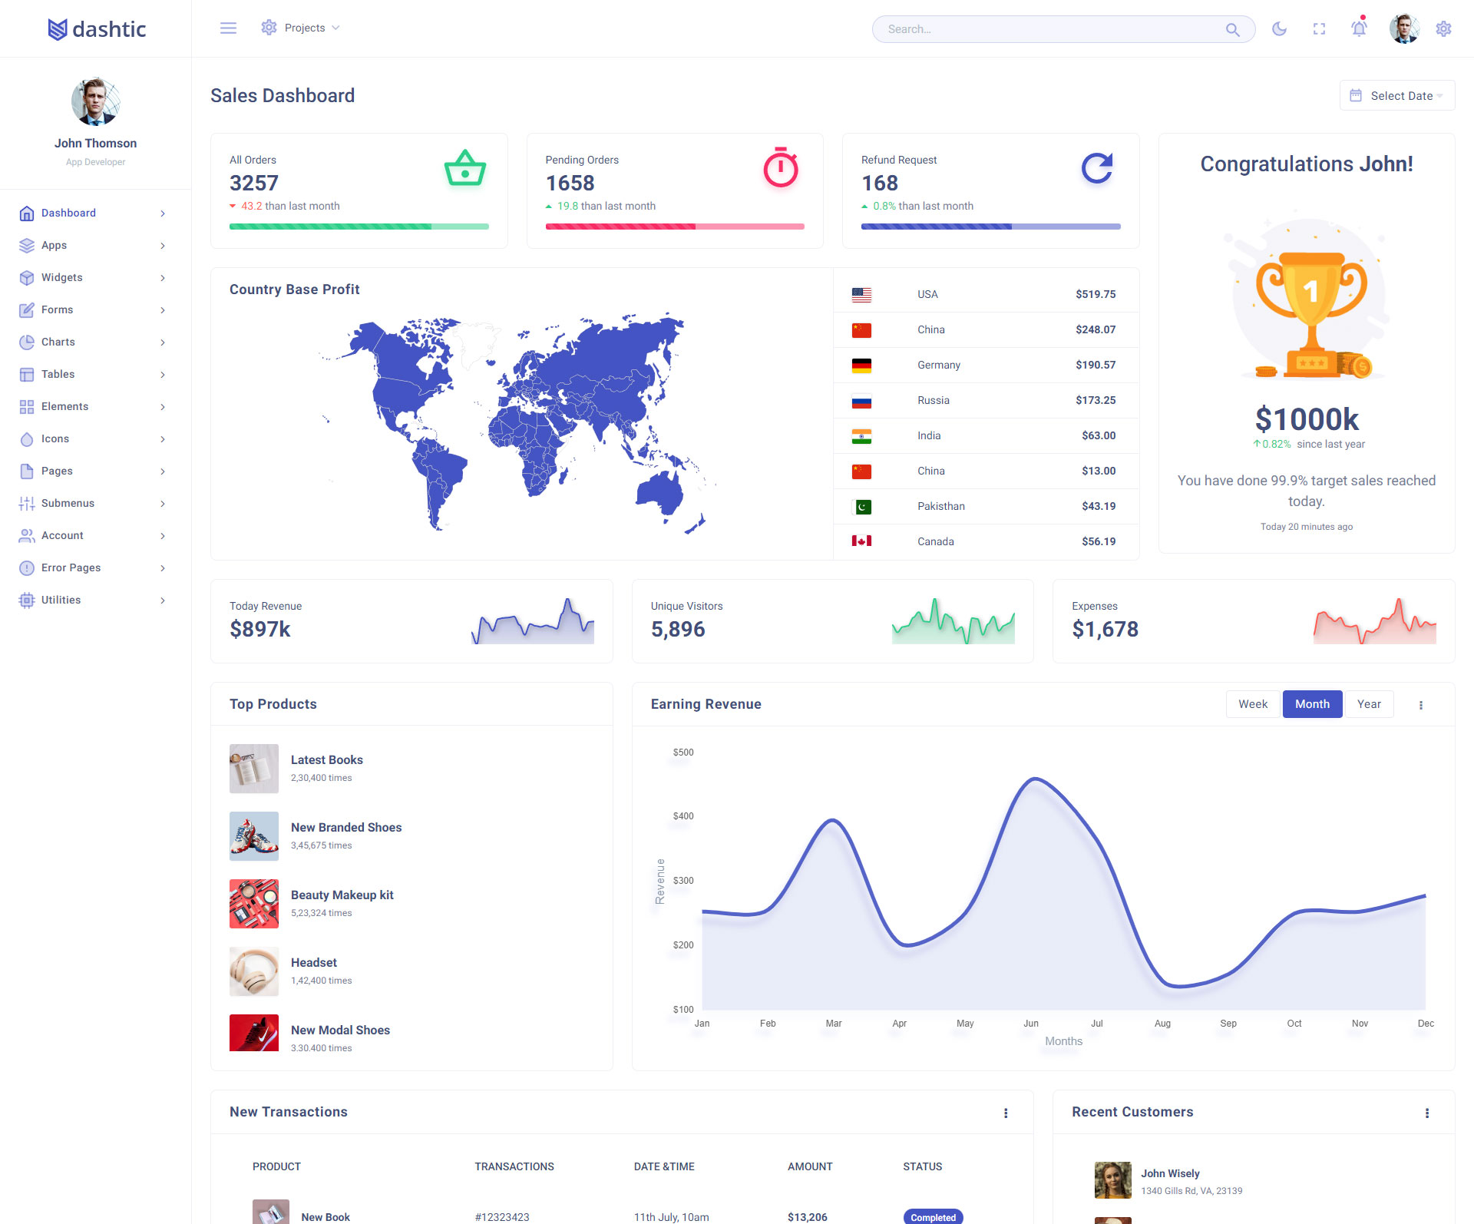Click the search magnifier icon

click(1232, 29)
